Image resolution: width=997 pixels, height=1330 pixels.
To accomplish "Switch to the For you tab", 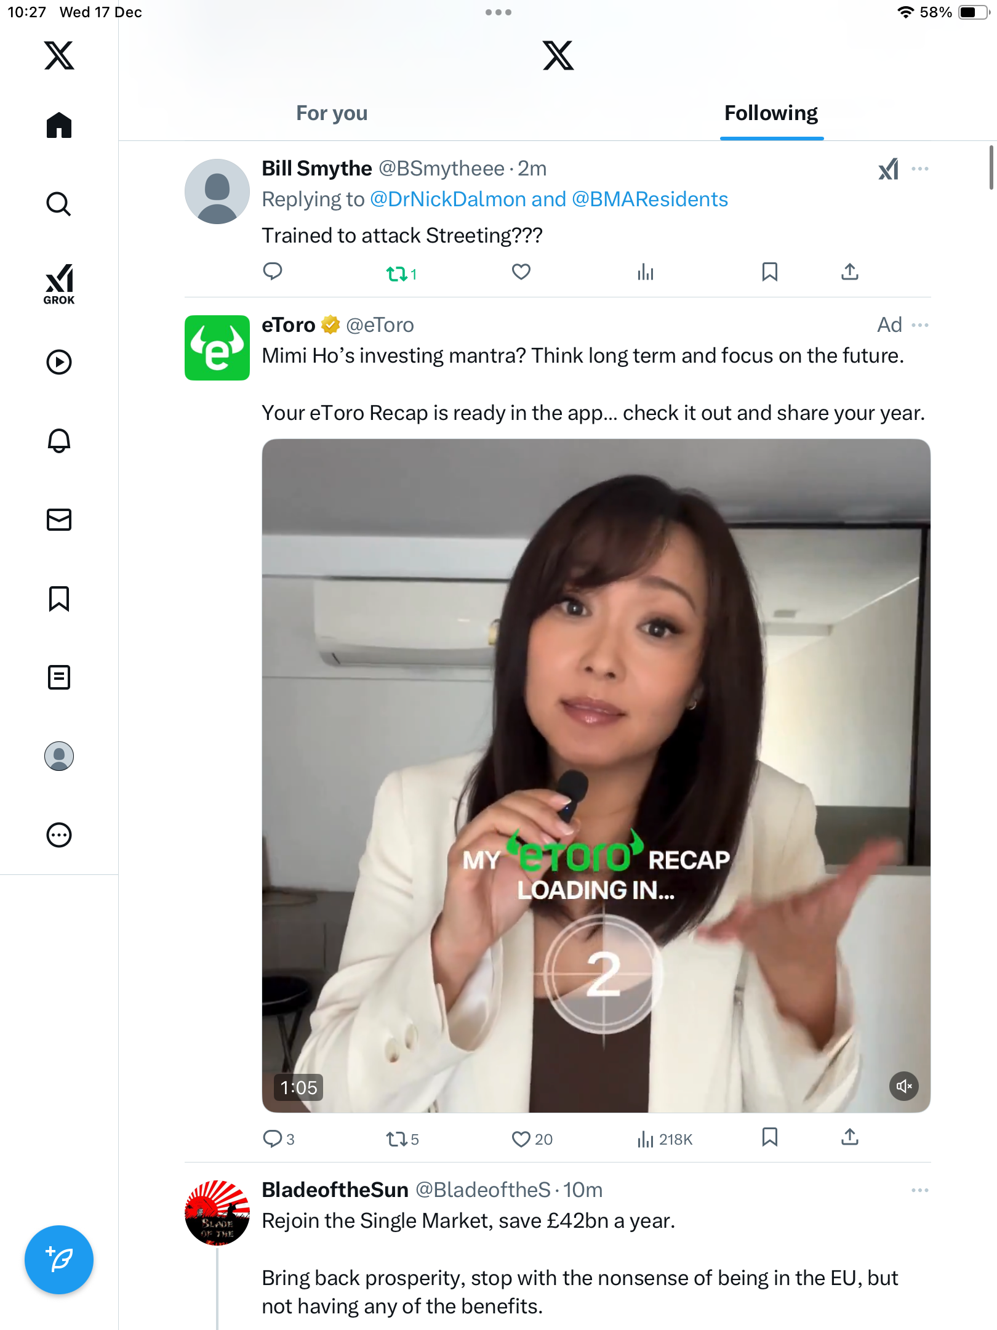I will (332, 113).
